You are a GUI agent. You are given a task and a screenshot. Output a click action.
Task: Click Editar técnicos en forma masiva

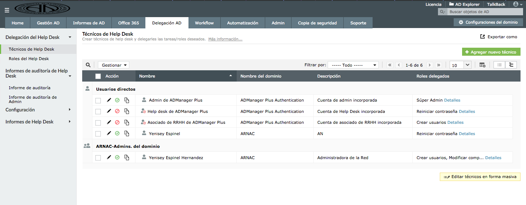pyautogui.click(x=480, y=177)
